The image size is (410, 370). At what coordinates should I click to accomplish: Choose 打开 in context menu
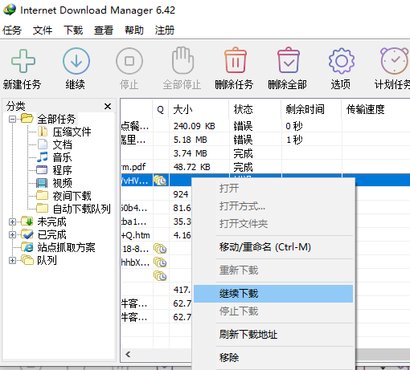click(273, 189)
